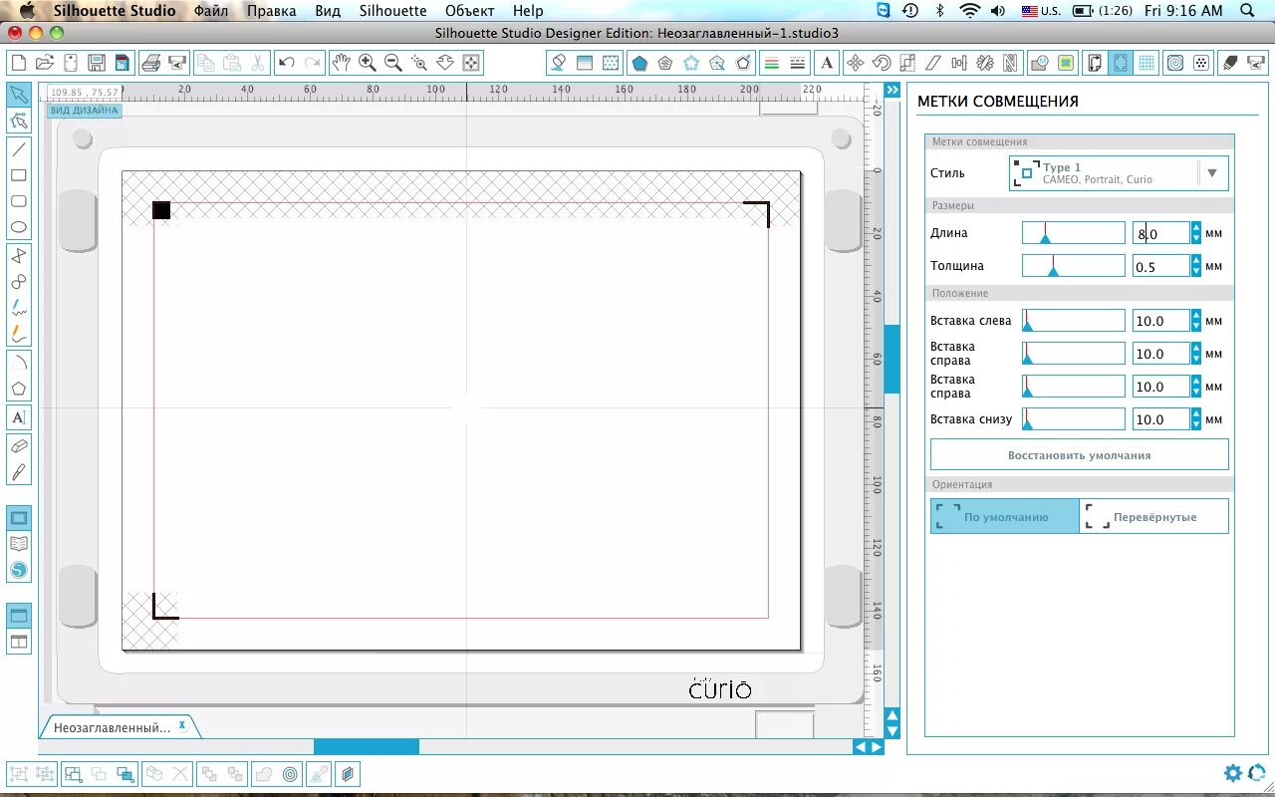Open the Silhouette menu
The height and width of the screenshot is (797, 1275).
pos(392,11)
